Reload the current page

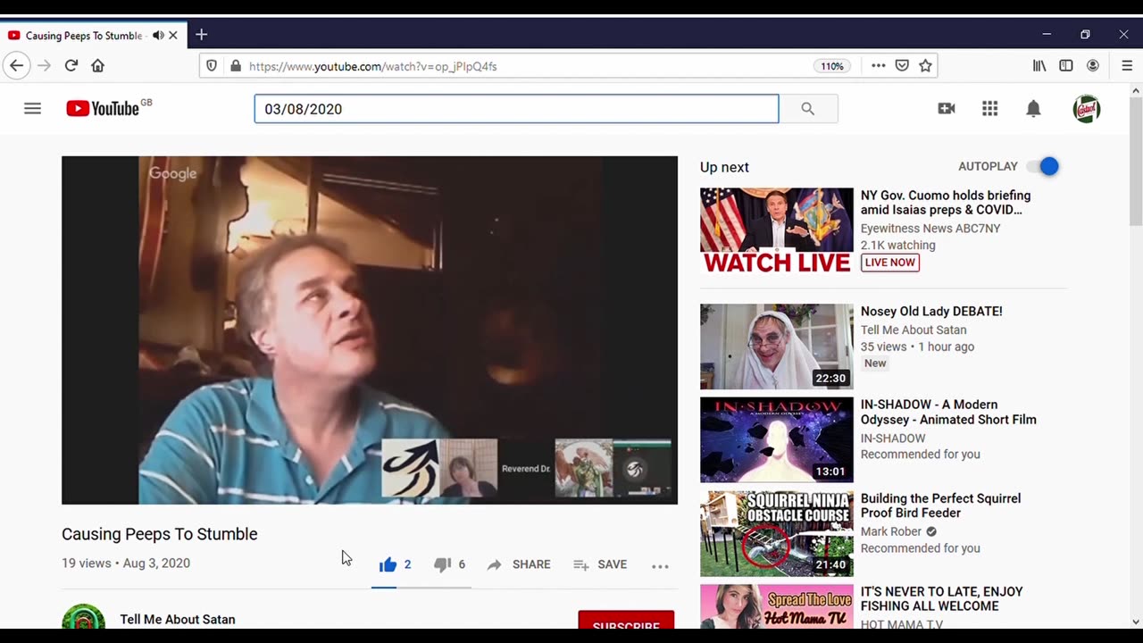[71, 65]
